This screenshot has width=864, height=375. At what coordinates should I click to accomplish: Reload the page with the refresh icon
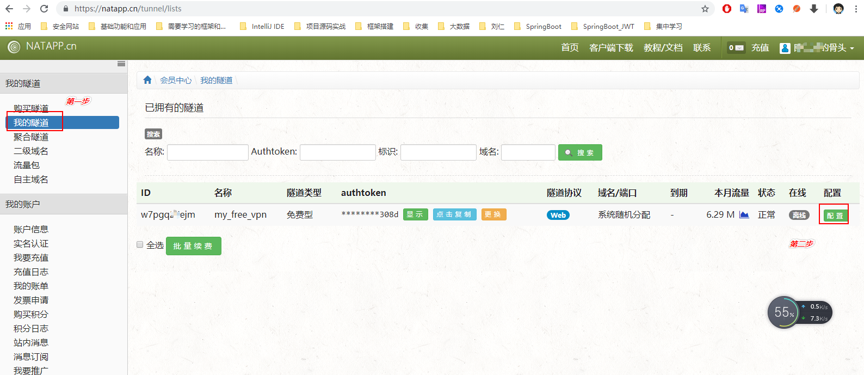point(44,9)
